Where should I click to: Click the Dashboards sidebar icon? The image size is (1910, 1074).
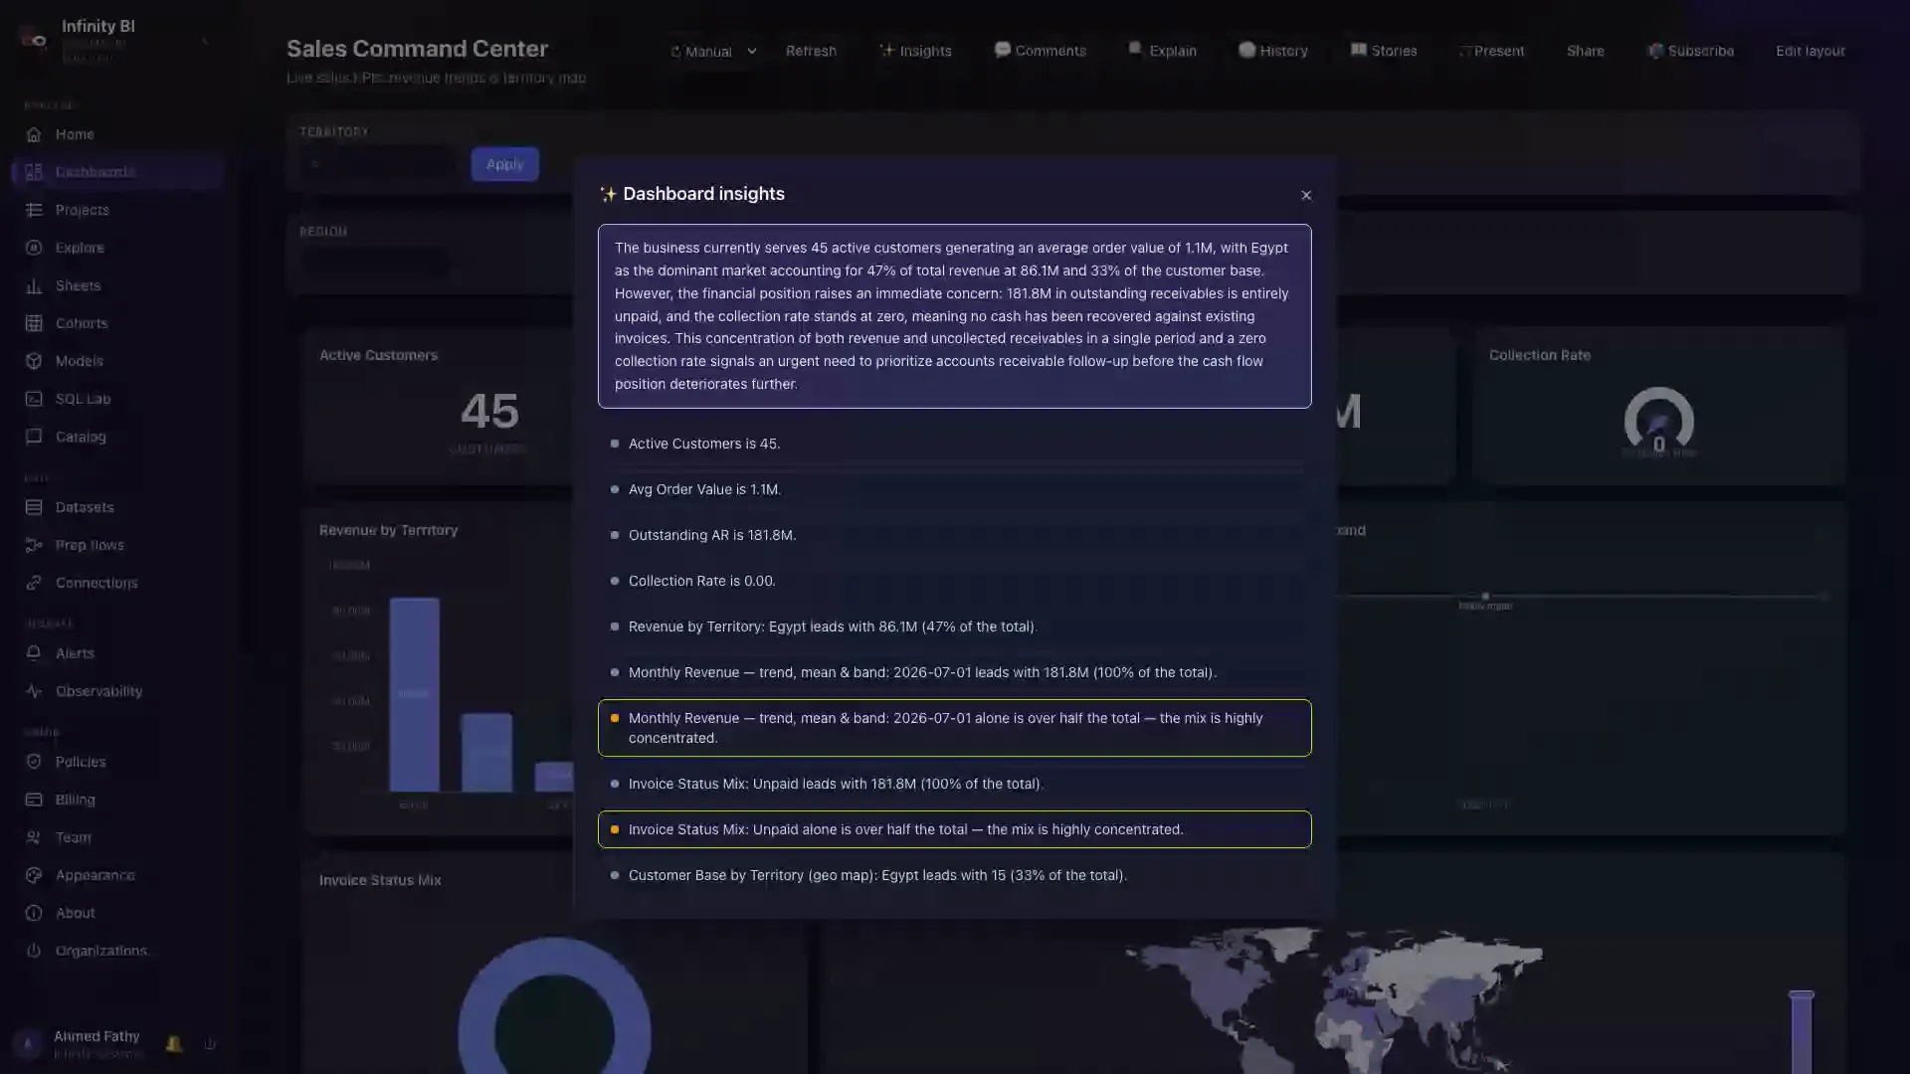[34, 172]
